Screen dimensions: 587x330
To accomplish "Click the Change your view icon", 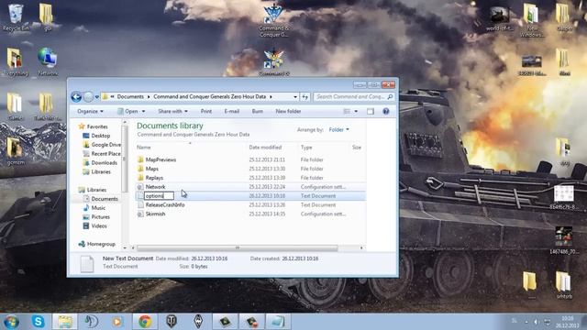I will coord(347,112).
